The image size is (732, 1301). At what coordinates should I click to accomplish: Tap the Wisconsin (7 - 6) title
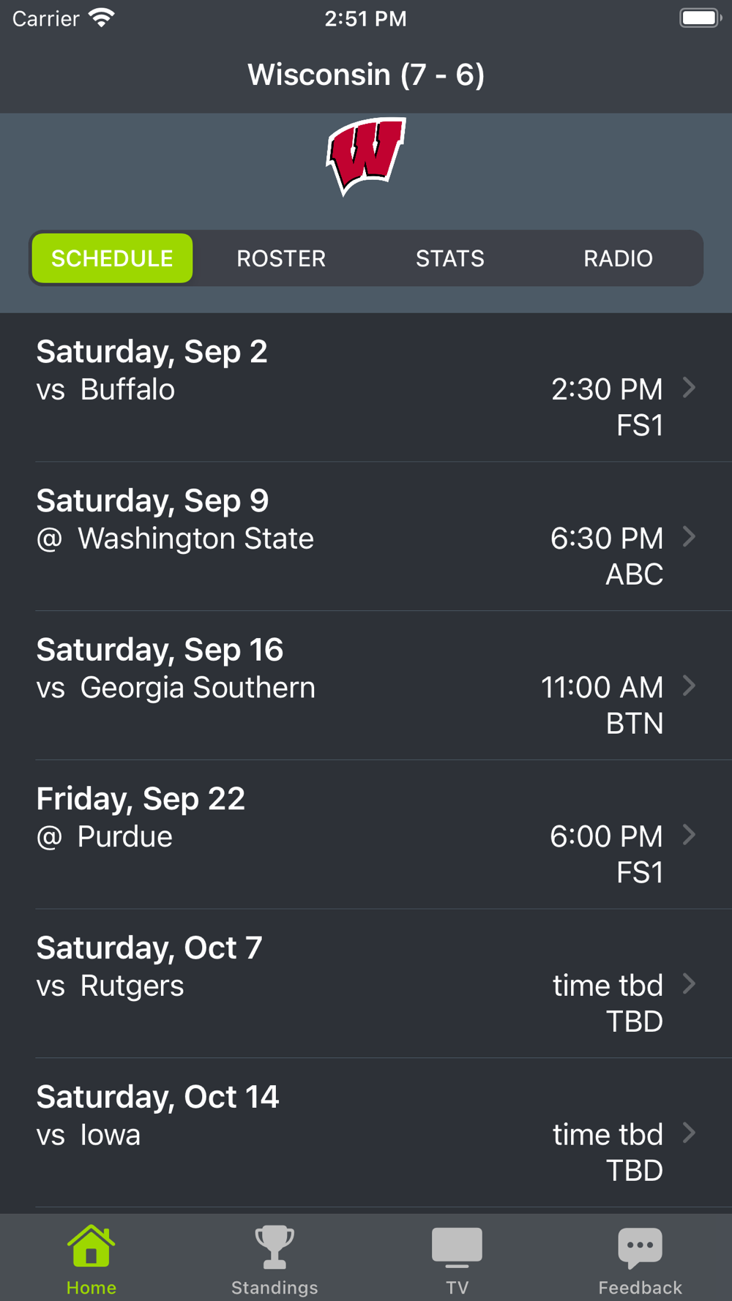tap(366, 75)
